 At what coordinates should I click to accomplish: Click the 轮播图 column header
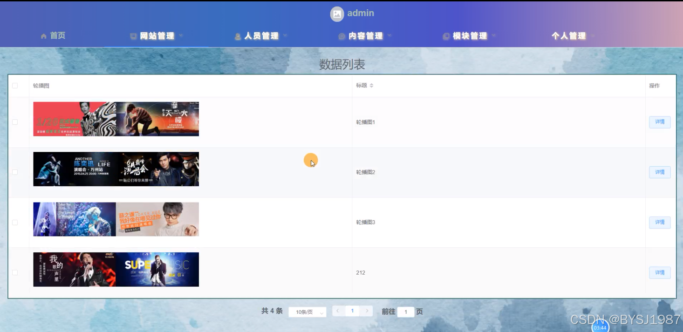[x=41, y=86]
